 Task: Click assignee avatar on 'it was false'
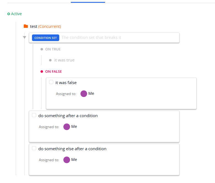tap(84, 94)
